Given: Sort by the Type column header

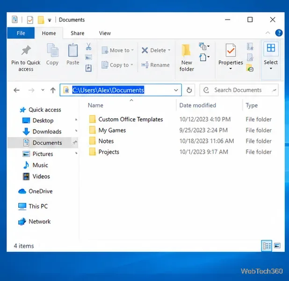Looking at the screenshot, I should [252, 105].
